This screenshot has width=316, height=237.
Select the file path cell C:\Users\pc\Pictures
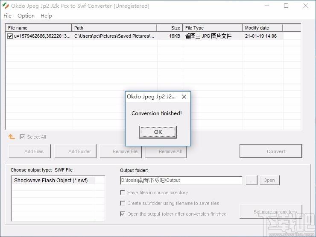click(114, 36)
